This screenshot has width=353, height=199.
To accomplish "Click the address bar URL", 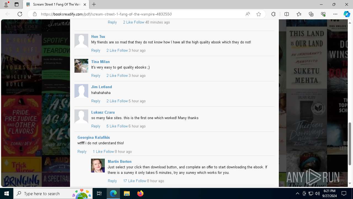I will 106,14.
